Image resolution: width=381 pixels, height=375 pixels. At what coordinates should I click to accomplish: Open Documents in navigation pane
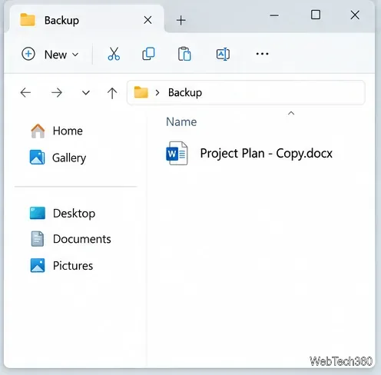coord(71,239)
